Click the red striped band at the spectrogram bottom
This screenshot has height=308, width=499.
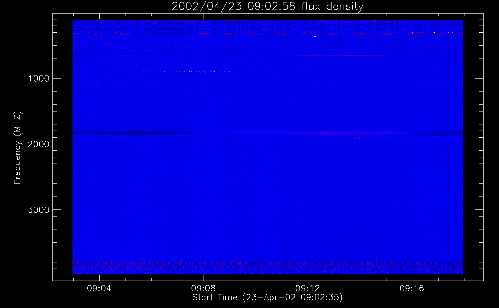tap(268, 264)
